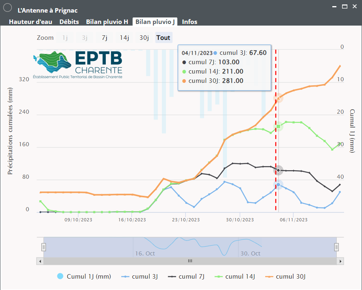This screenshot has height=290, width=362.
Task: Click the 06/11/2023 axis date label
Action: click(294, 220)
